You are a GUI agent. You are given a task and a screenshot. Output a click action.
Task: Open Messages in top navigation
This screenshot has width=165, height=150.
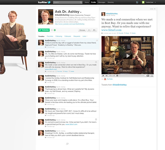(x=102, y=2)
